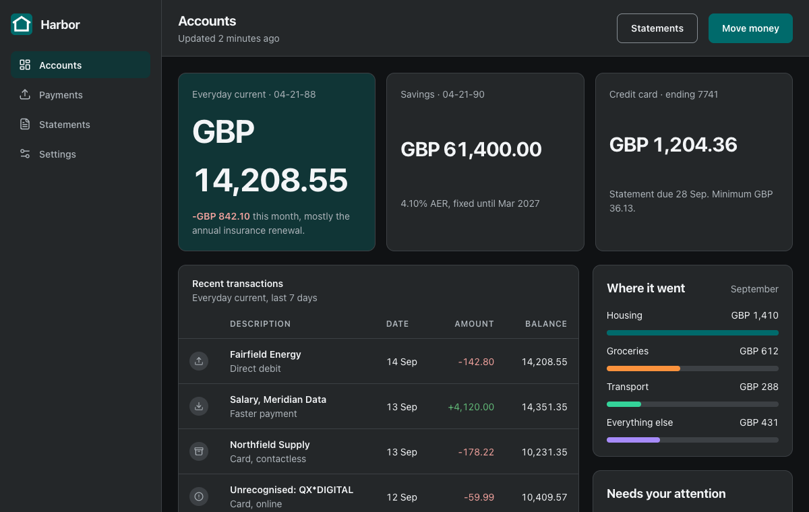This screenshot has width=809, height=512.
Task: Click the DATE column header
Action: click(398, 323)
